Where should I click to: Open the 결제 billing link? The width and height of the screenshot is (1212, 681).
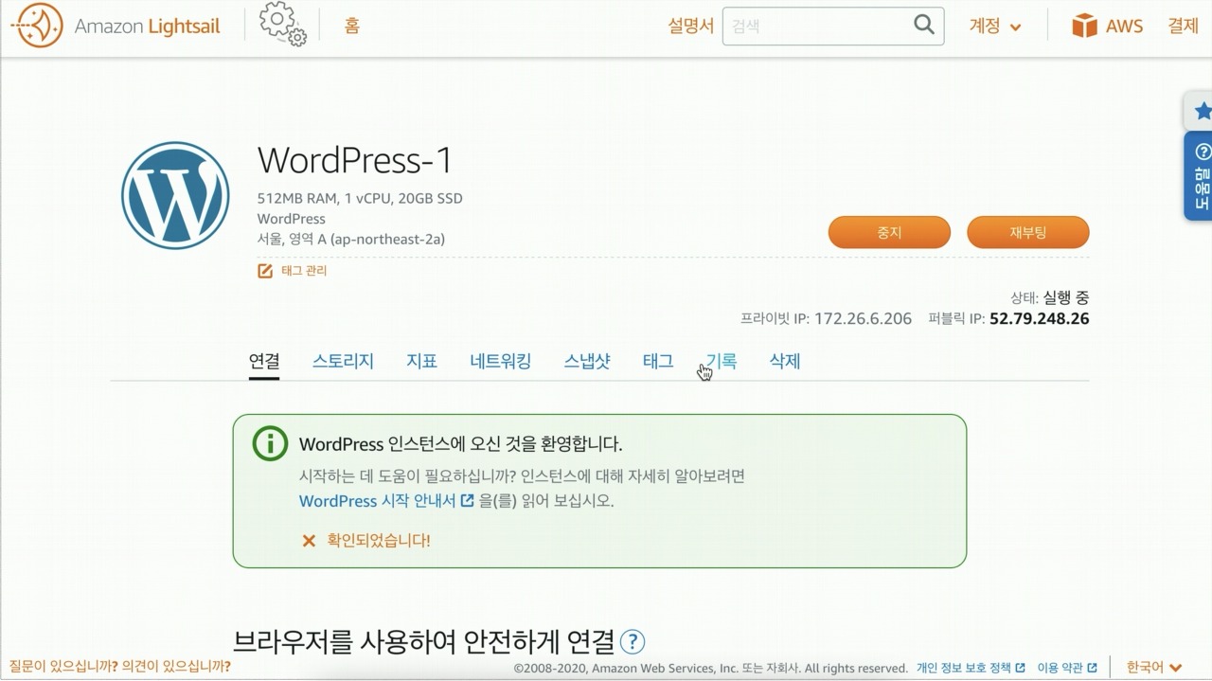1183,26
